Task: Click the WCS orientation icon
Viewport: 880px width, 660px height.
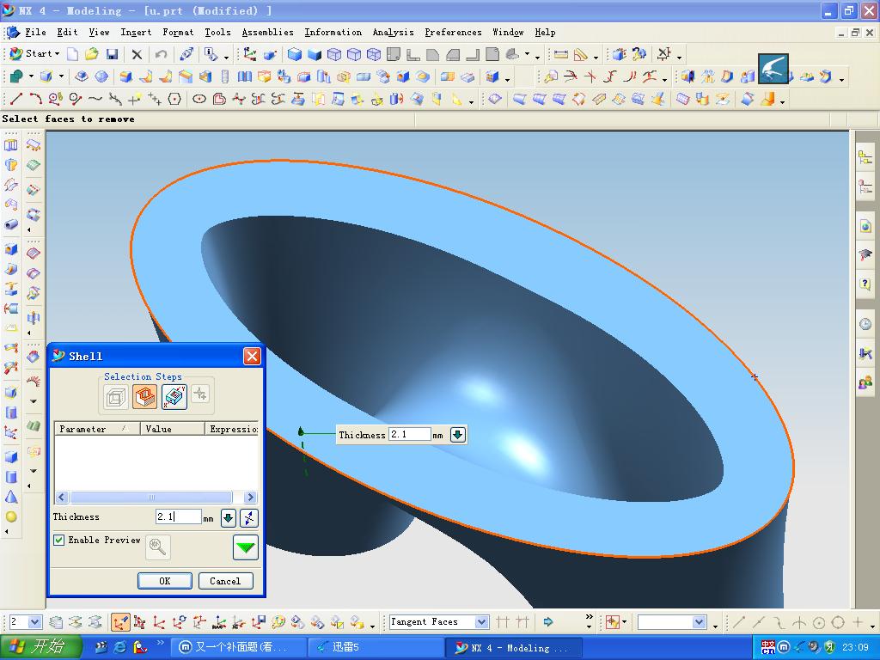Action: point(250,54)
